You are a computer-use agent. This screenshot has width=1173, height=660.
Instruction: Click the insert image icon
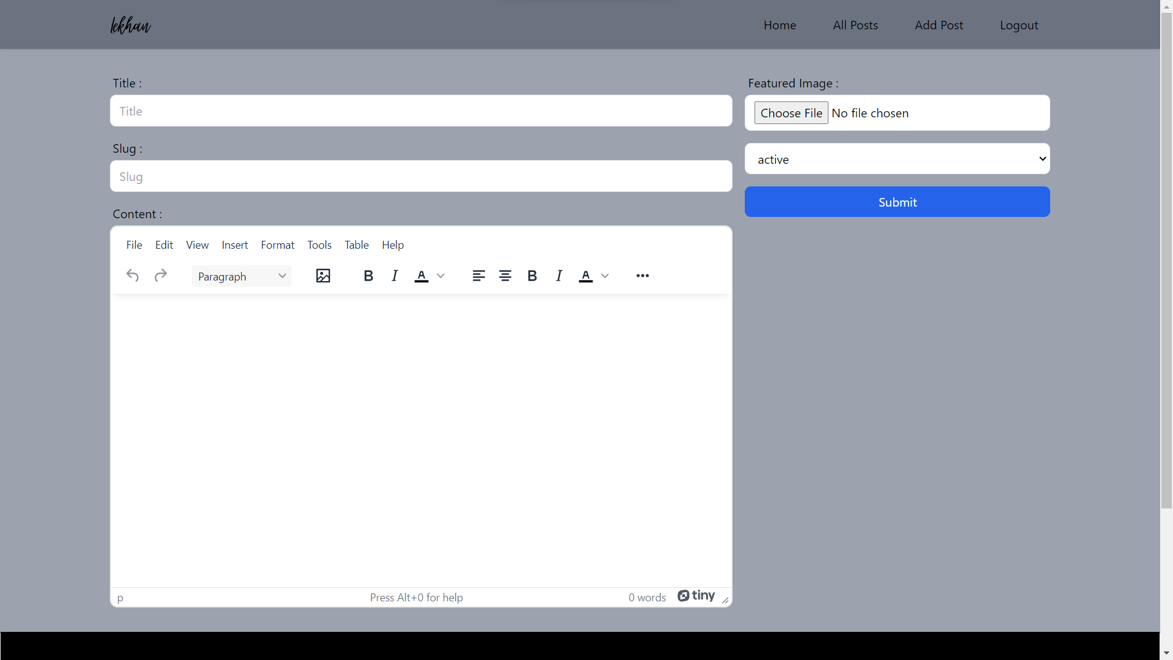pyautogui.click(x=323, y=276)
